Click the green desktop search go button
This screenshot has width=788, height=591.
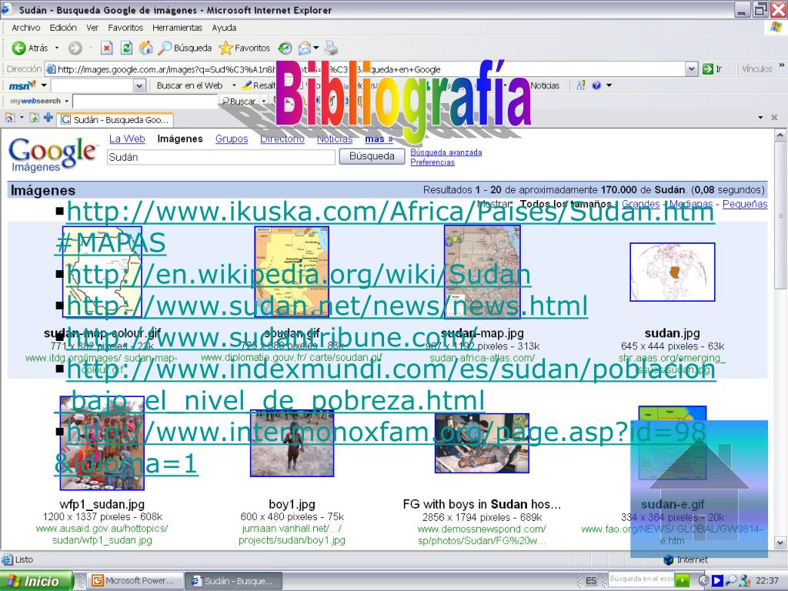pyautogui.click(x=682, y=580)
